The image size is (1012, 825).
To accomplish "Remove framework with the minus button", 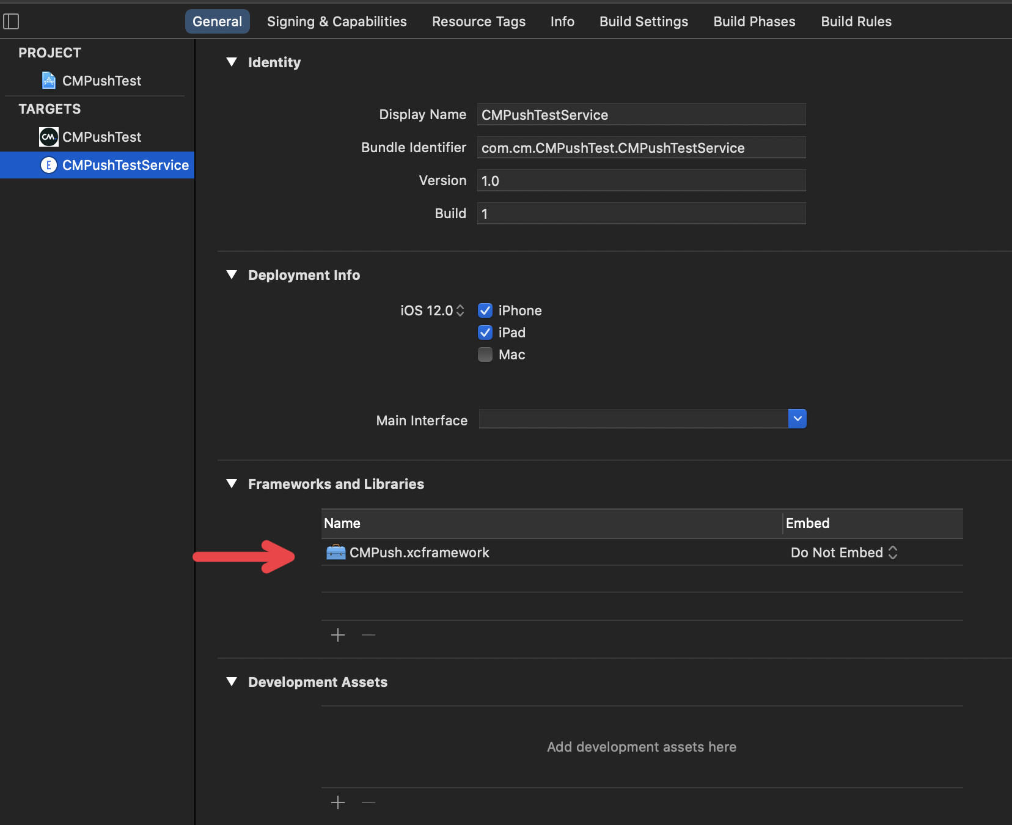I will pyautogui.click(x=369, y=635).
